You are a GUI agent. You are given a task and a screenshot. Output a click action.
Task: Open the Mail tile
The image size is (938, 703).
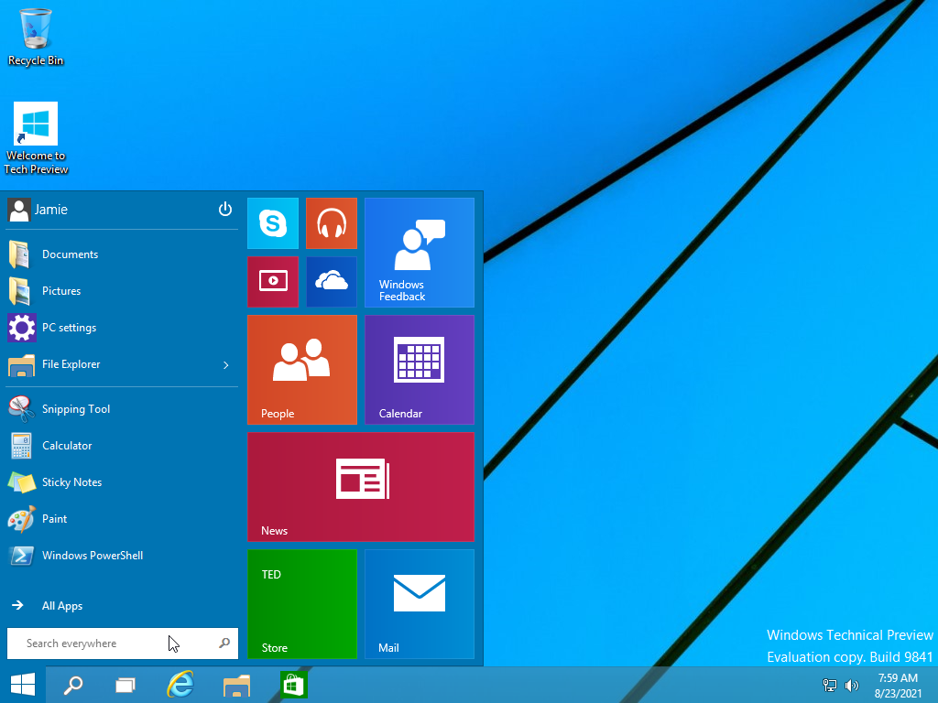coord(420,604)
